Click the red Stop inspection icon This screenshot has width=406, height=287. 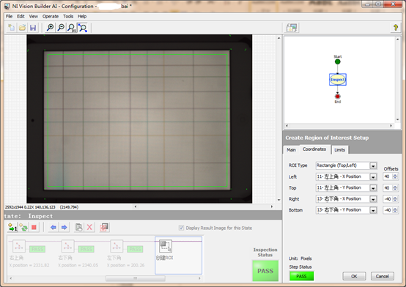coord(34,228)
